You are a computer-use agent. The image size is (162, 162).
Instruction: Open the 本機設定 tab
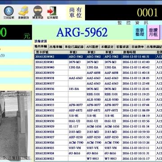click(x=108, y=47)
